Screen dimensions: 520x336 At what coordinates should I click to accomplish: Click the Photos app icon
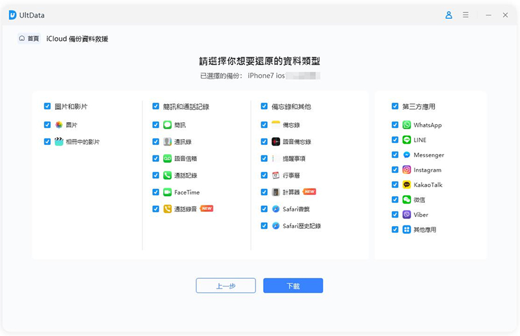(58, 125)
